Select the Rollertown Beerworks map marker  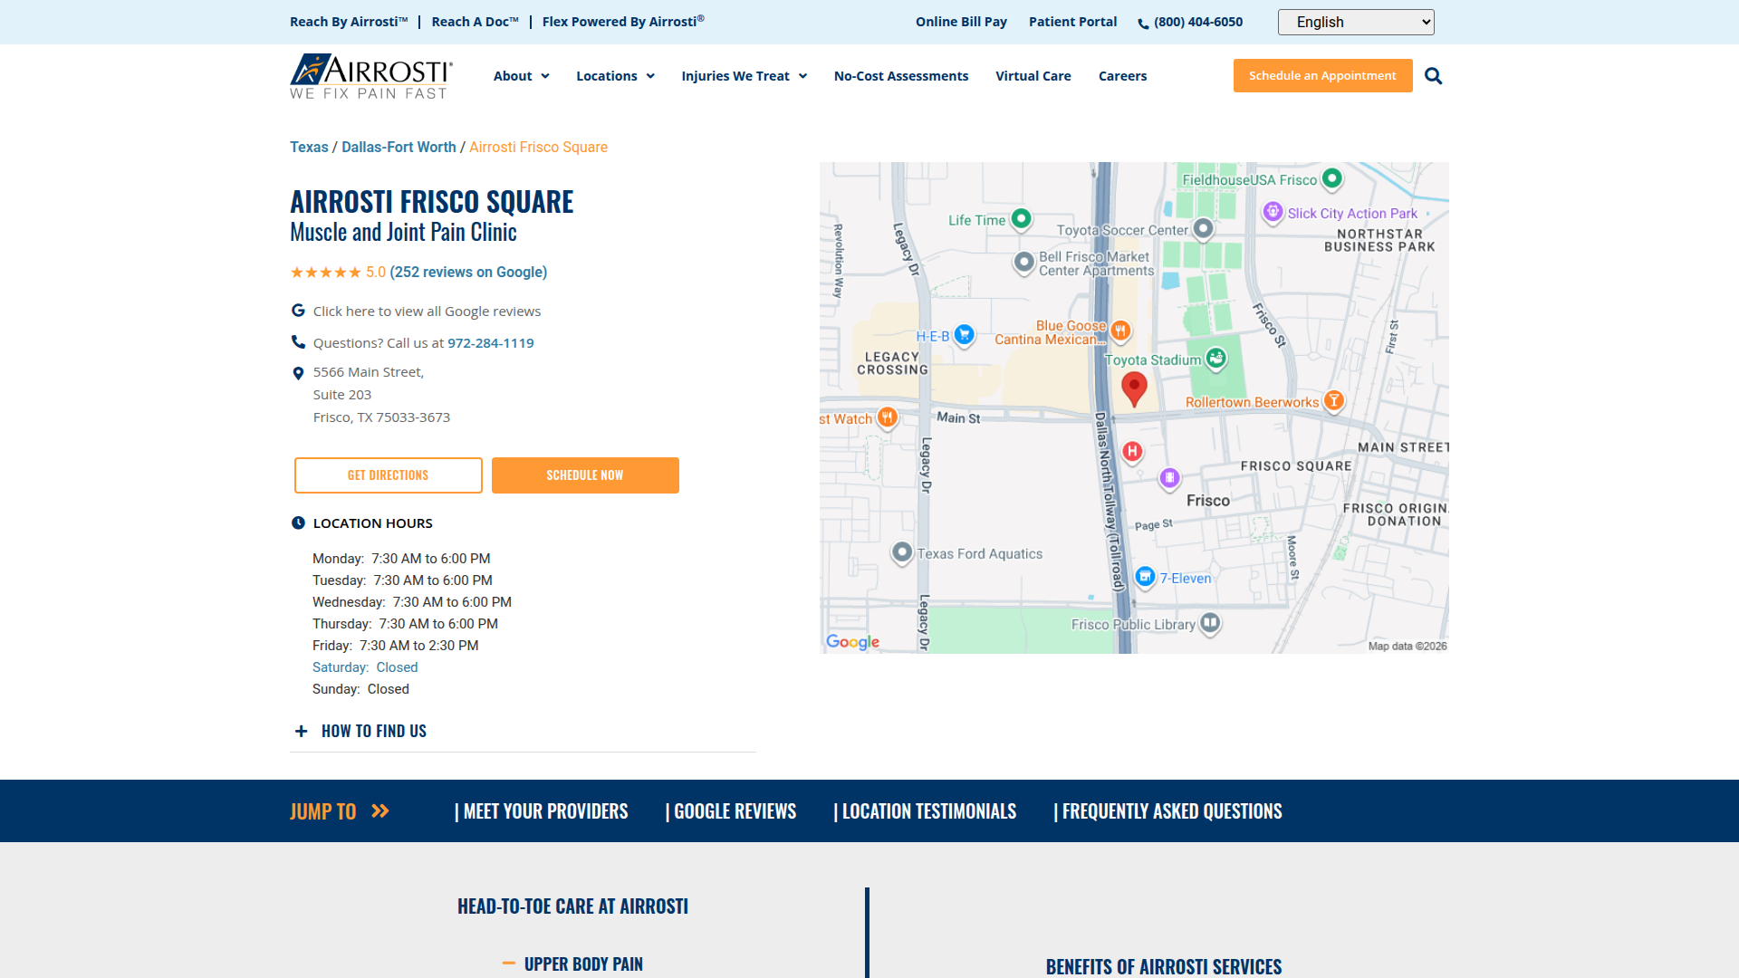click(1333, 400)
